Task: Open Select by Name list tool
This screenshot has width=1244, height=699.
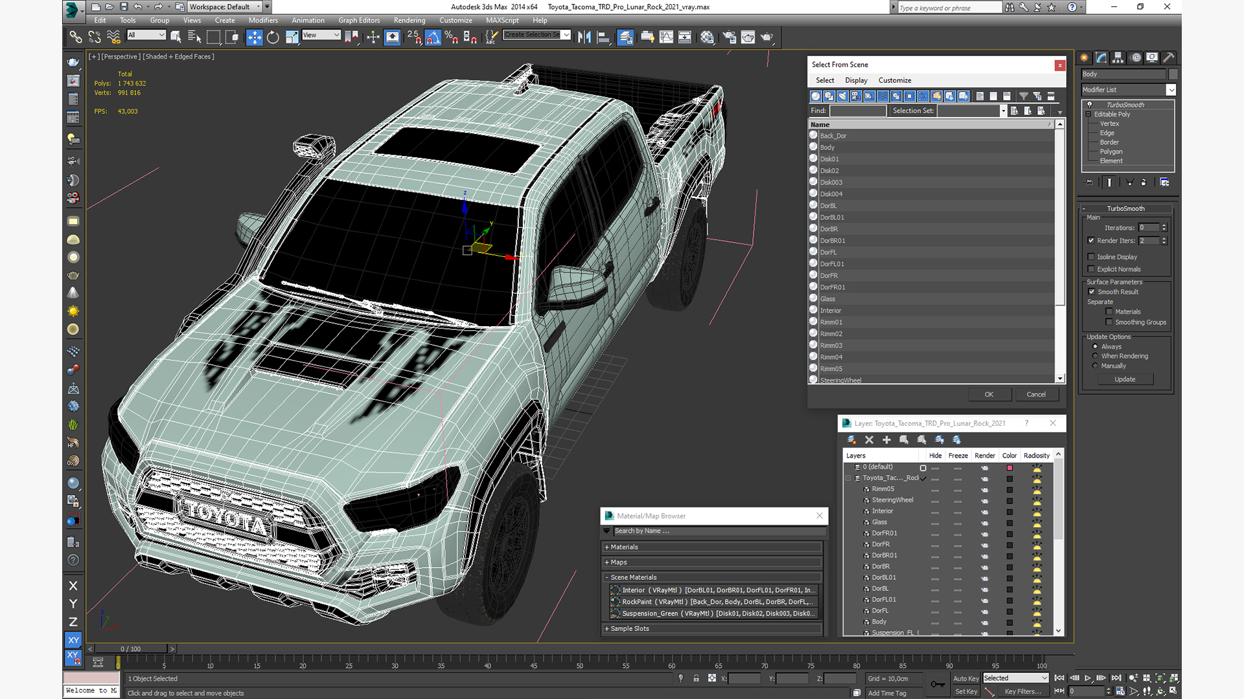Action: click(x=194, y=38)
